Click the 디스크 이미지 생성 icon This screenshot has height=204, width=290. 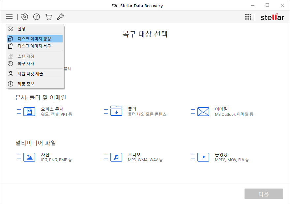(11, 39)
